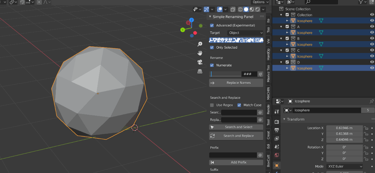
Task: Open World properties tab (red globe)
Action: pos(277,155)
